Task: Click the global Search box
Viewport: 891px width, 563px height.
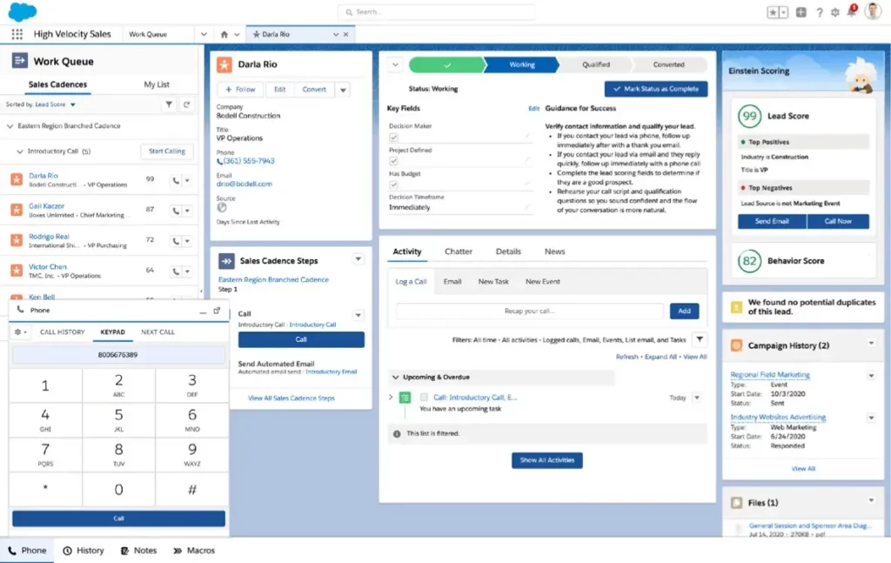Action: tap(436, 12)
